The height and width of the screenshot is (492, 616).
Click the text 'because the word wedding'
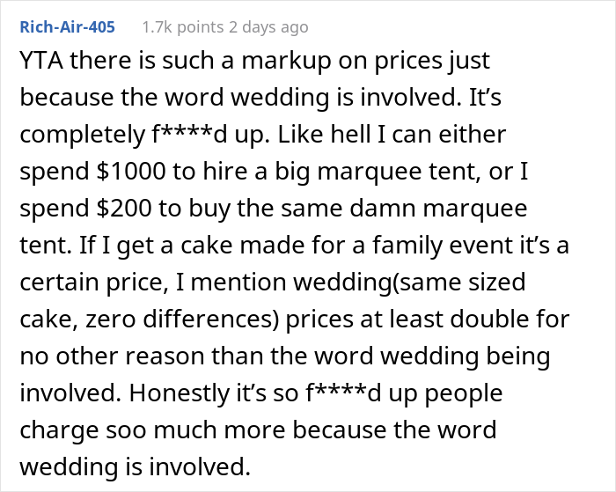[x=174, y=97]
